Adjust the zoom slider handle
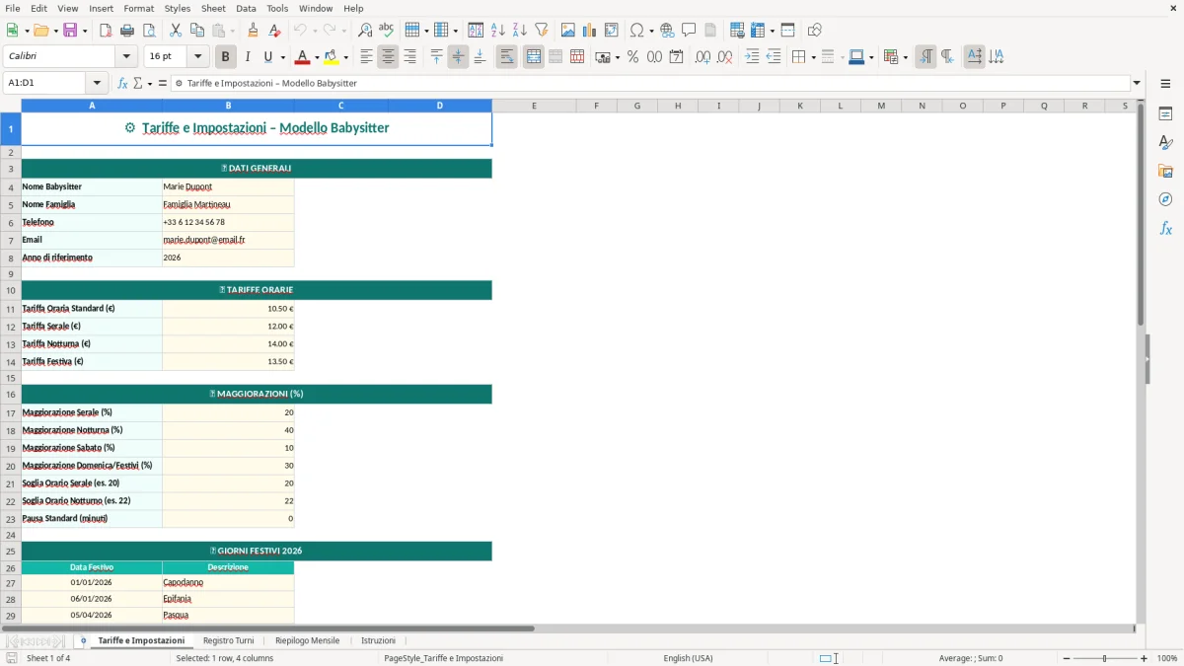This screenshot has width=1184, height=666. coord(1105,658)
